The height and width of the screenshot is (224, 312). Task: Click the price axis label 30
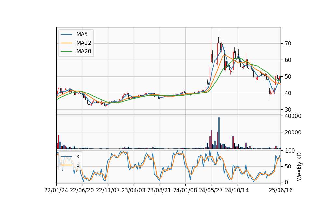coord(288,109)
